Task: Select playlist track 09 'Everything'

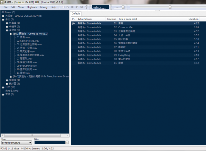Action: click(135, 55)
